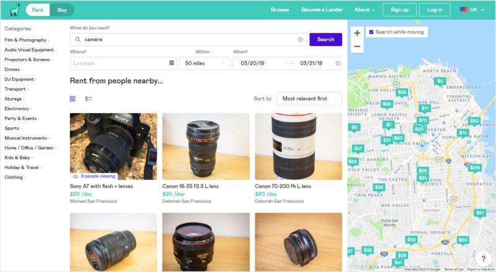
Task: Switch to Buy mode toggle
Action: [62, 10]
